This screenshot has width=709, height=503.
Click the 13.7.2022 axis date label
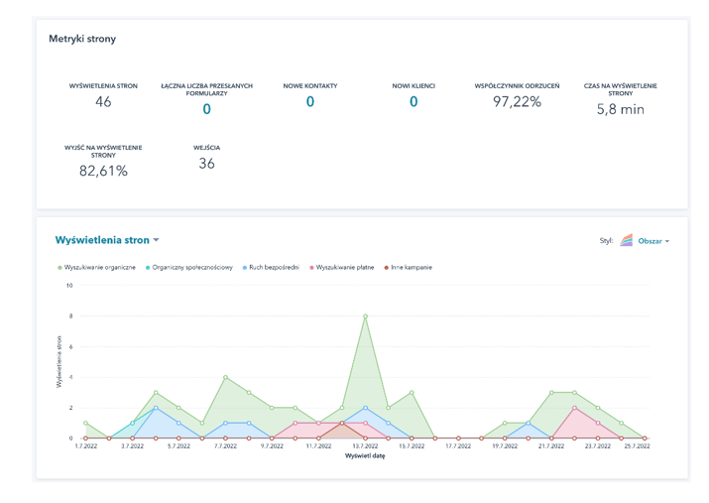[365, 446]
